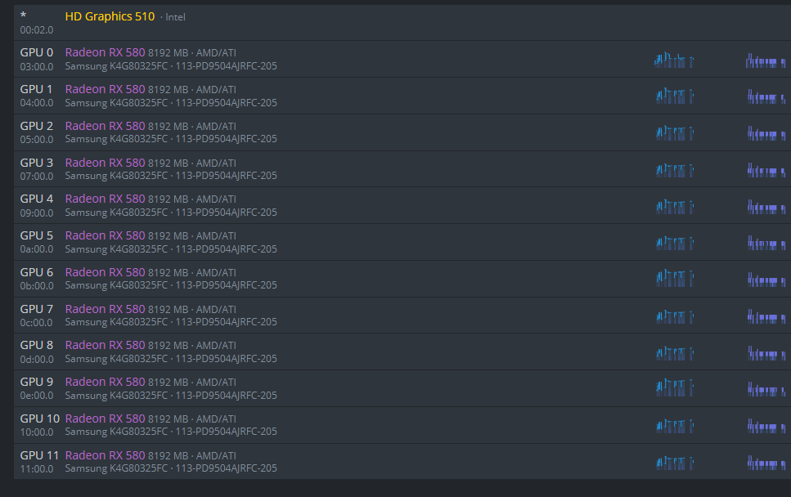Open the purple mini chart for GPU 11
The height and width of the screenshot is (497, 791).
[766, 463]
